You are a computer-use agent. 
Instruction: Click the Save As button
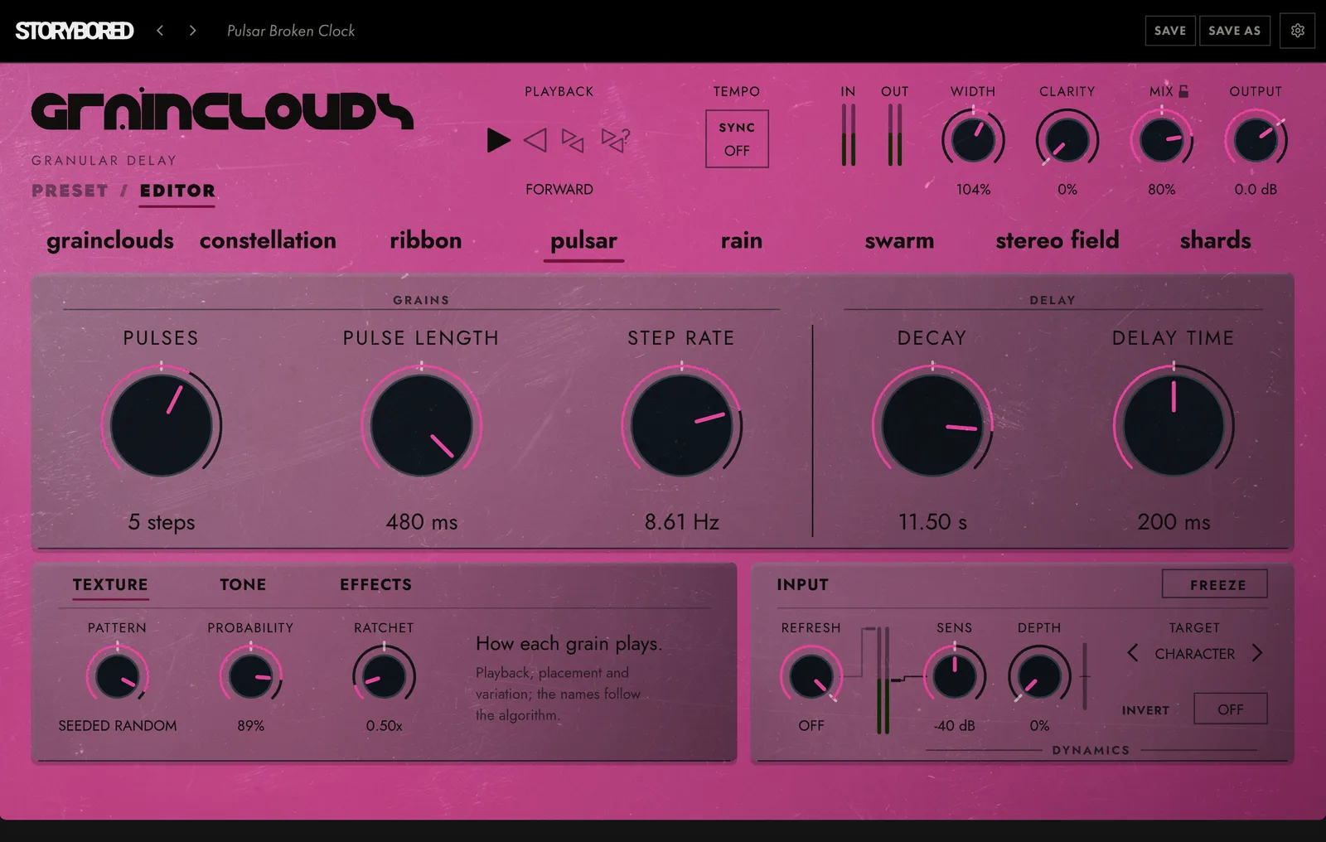pos(1235,31)
